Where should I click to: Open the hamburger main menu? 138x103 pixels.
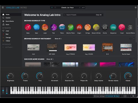(3, 7)
